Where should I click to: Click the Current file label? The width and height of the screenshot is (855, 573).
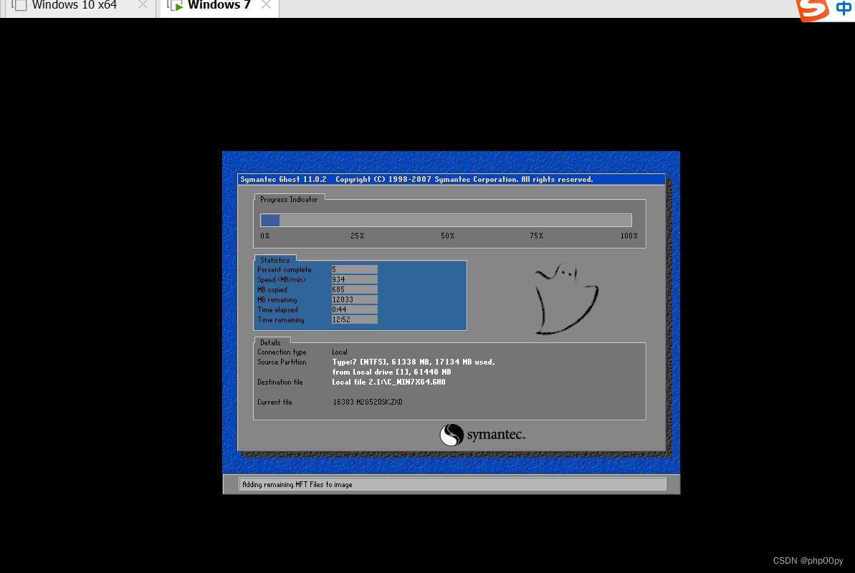pyautogui.click(x=274, y=403)
